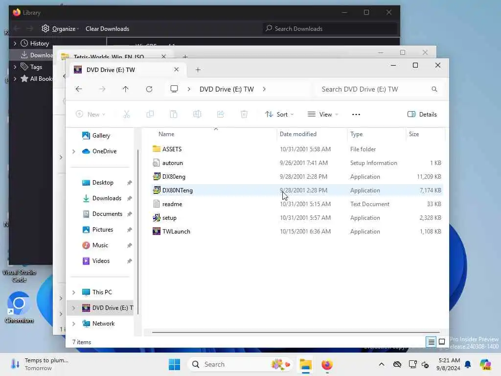
Task: Open Documents quick access folder
Action: (x=107, y=214)
